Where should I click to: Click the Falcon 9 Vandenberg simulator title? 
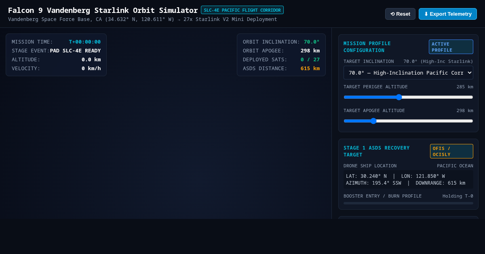point(103,10)
